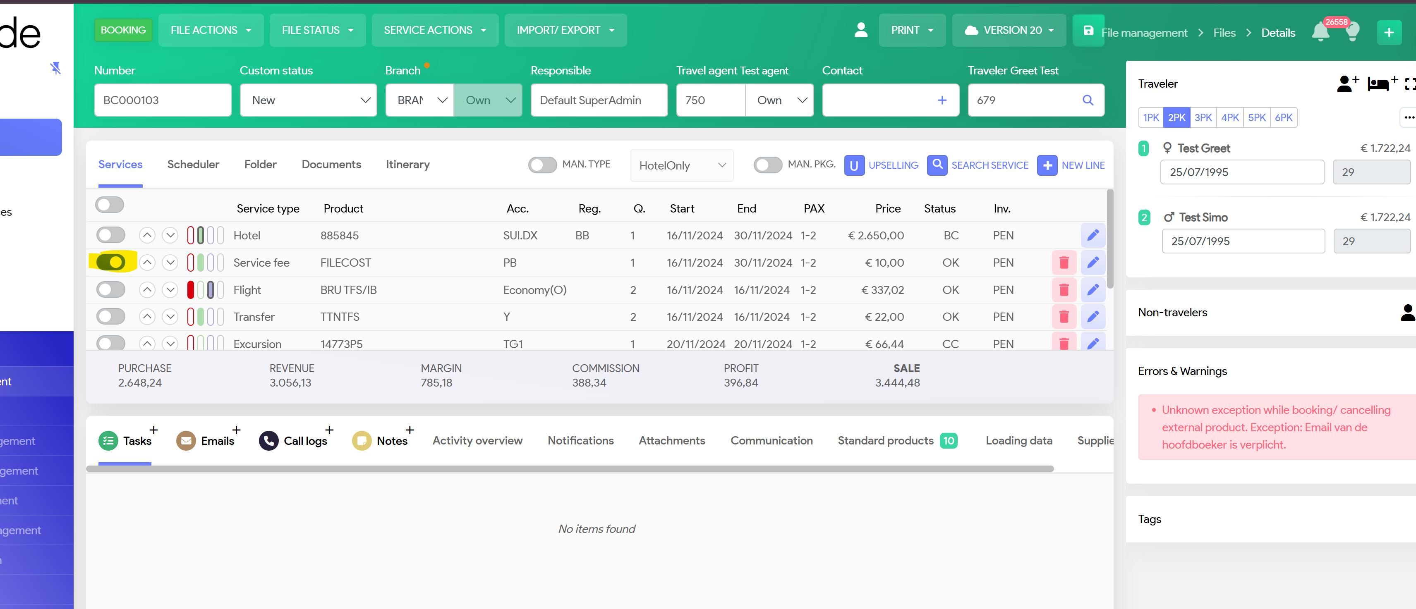Select the 3PK package button
Screen dimensions: 1416x609
click(1203, 117)
